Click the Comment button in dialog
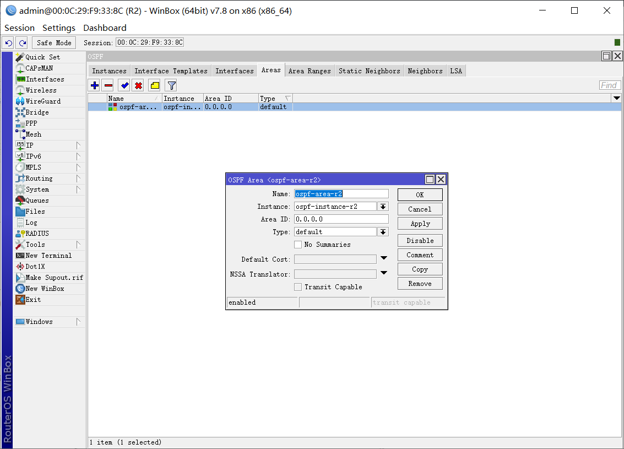The width and height of the screenshot is (624, 449). tap(420, 255)
